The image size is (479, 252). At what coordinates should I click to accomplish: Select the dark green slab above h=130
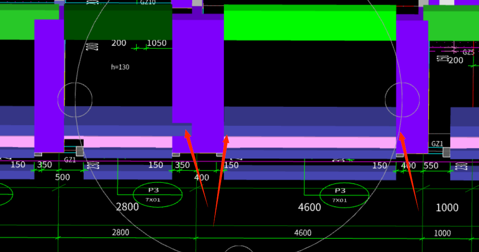pyautogui.click(x=118, y=21)
